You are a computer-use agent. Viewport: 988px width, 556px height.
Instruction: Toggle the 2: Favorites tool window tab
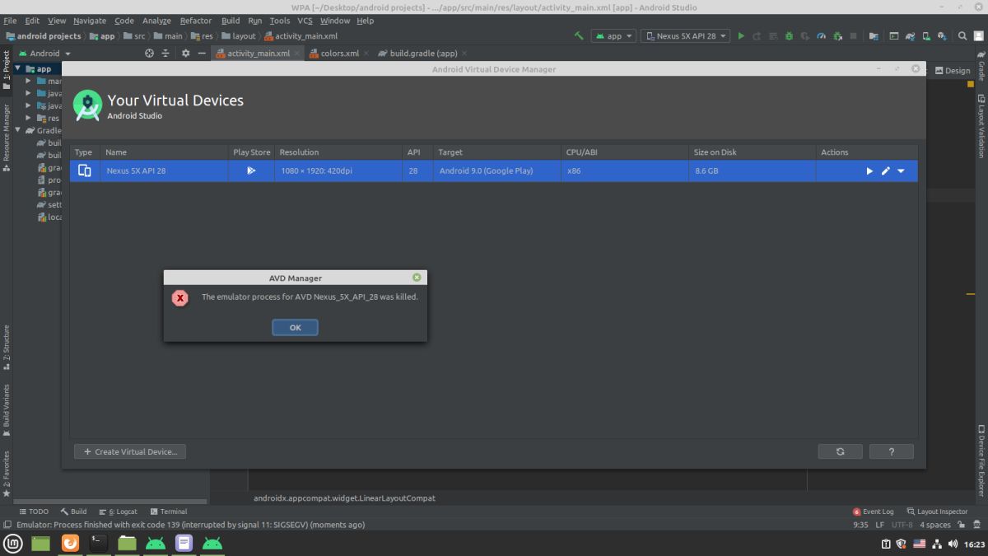click(7, 474)
